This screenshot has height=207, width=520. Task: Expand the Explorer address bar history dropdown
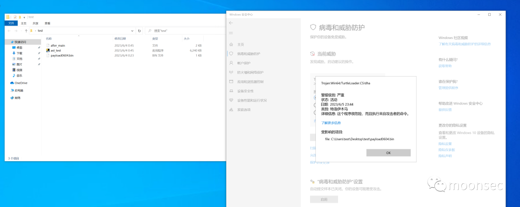132,30
